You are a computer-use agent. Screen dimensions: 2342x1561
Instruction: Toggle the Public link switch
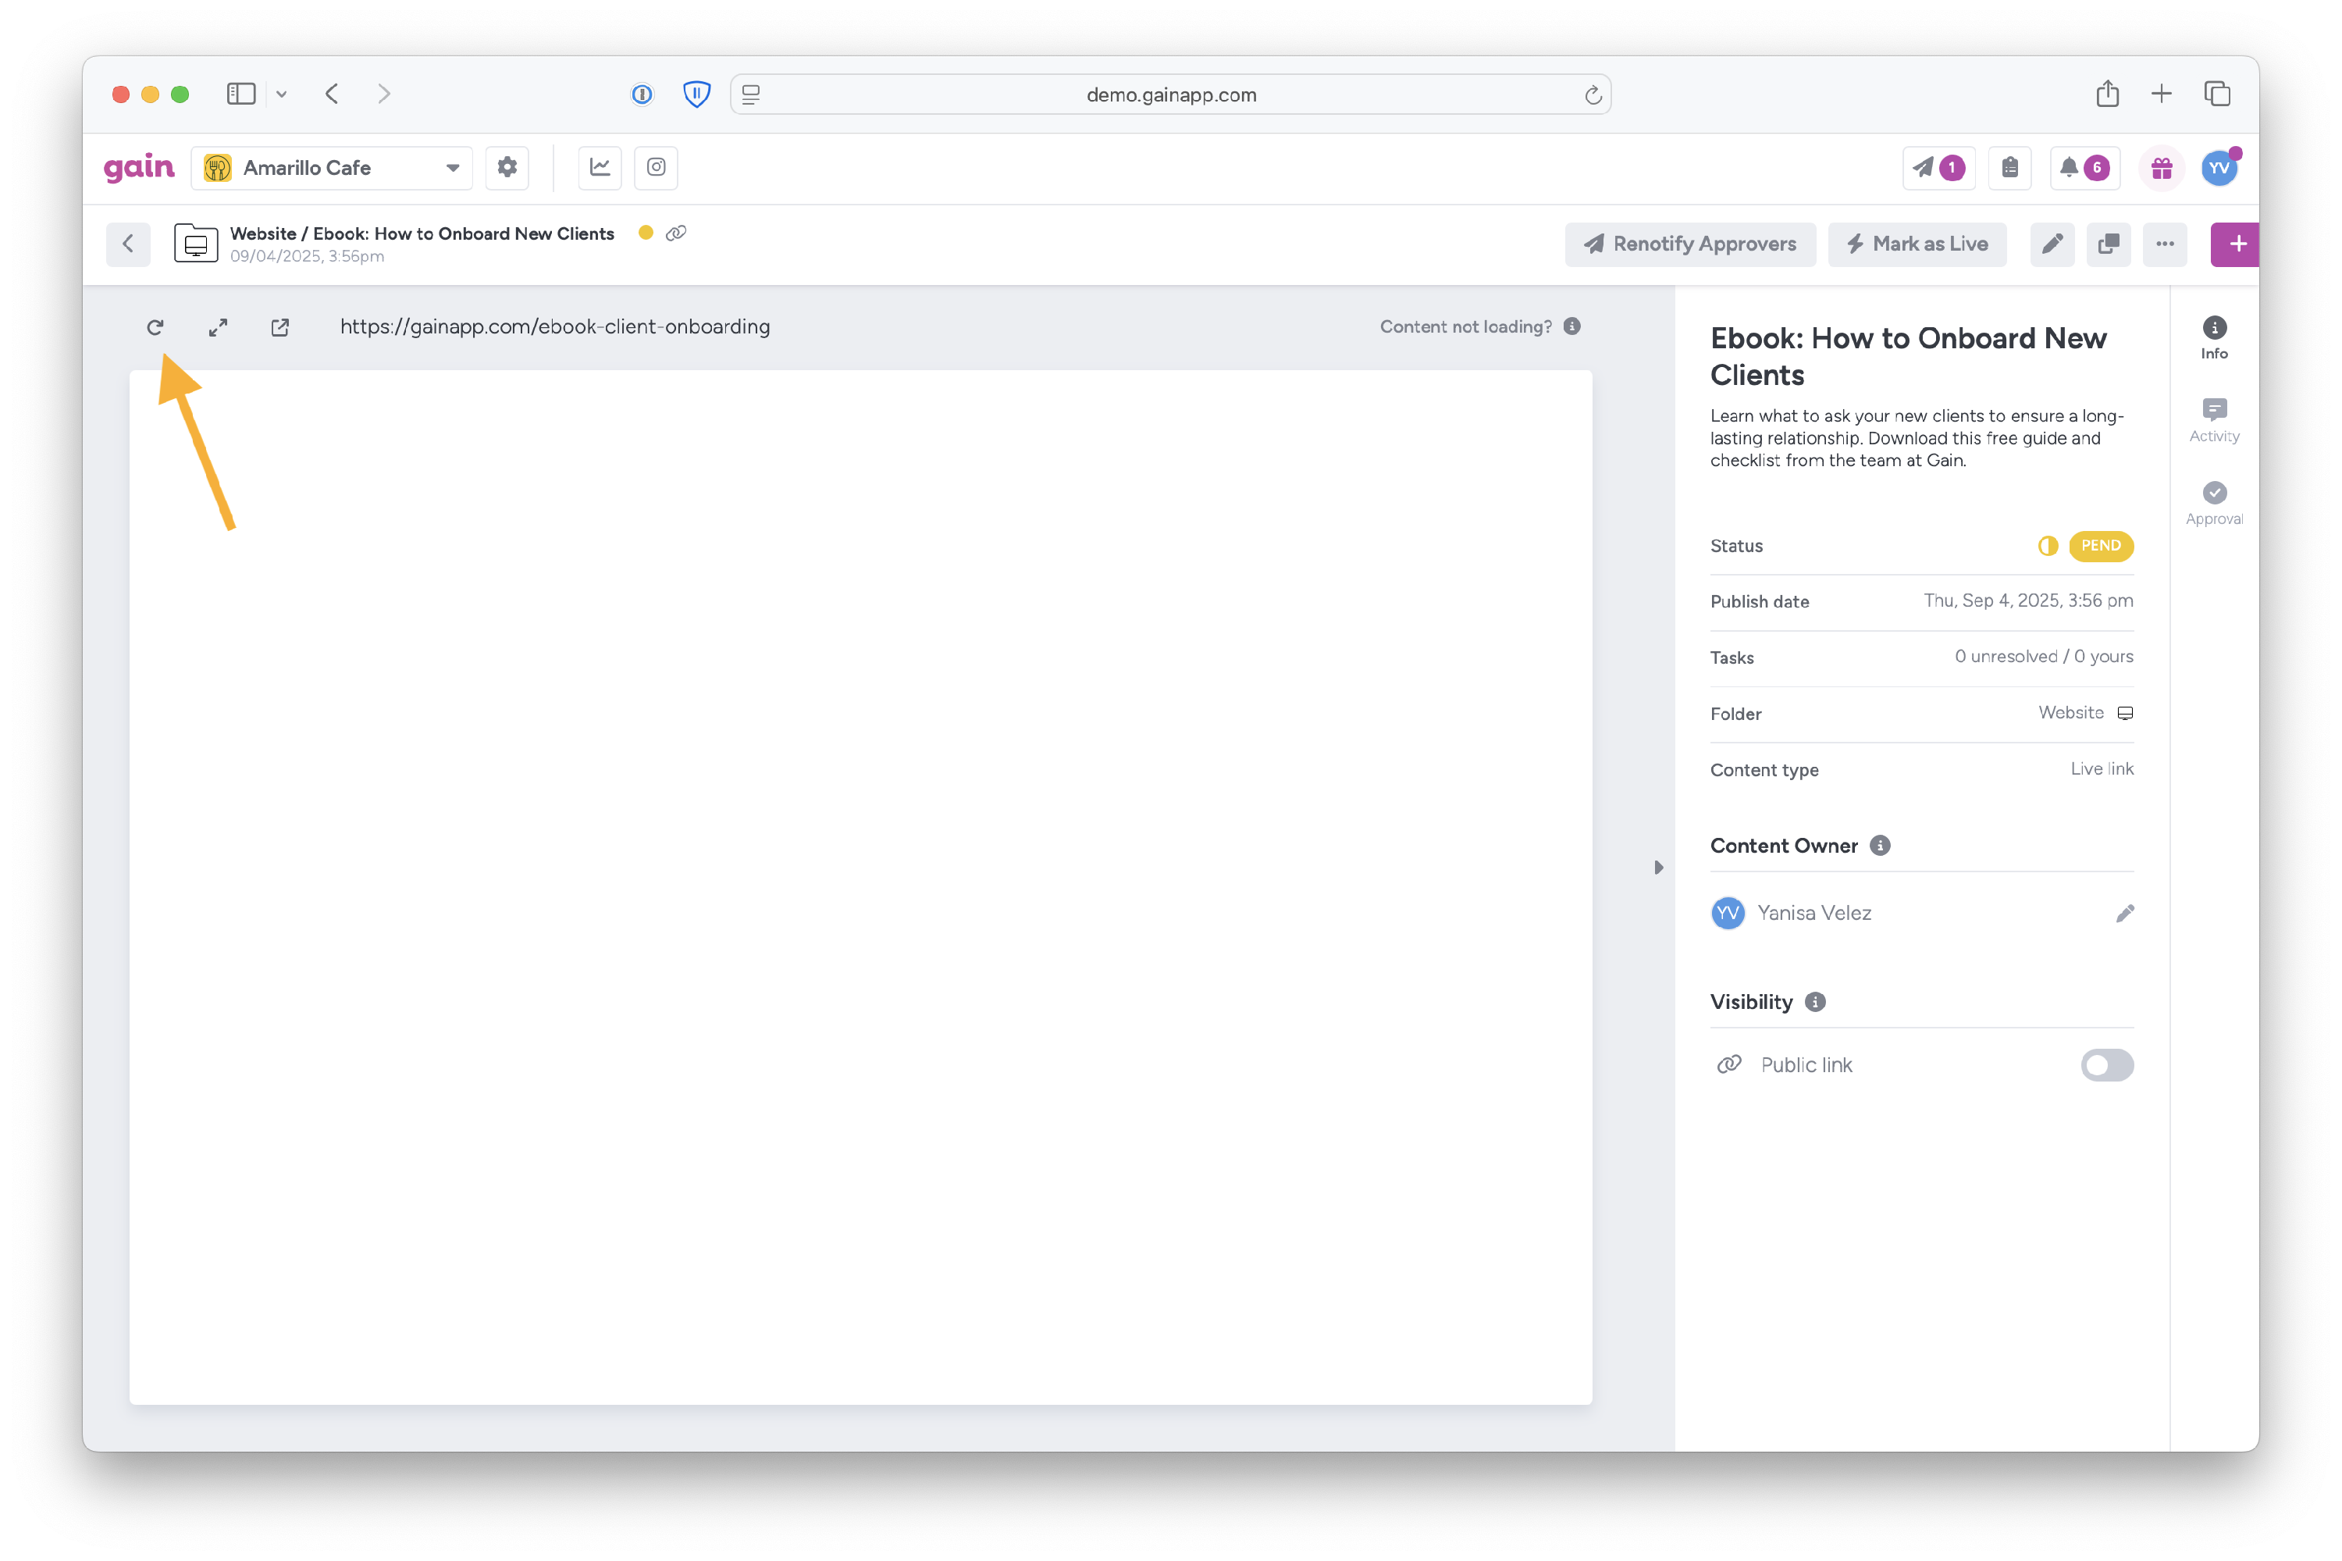tap(2106, 1064)
